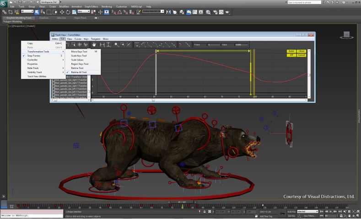The width and height of the screenshot is (361, 219).
Task: Switch to the Freeform ribbon tab
Action: [44, 18]
